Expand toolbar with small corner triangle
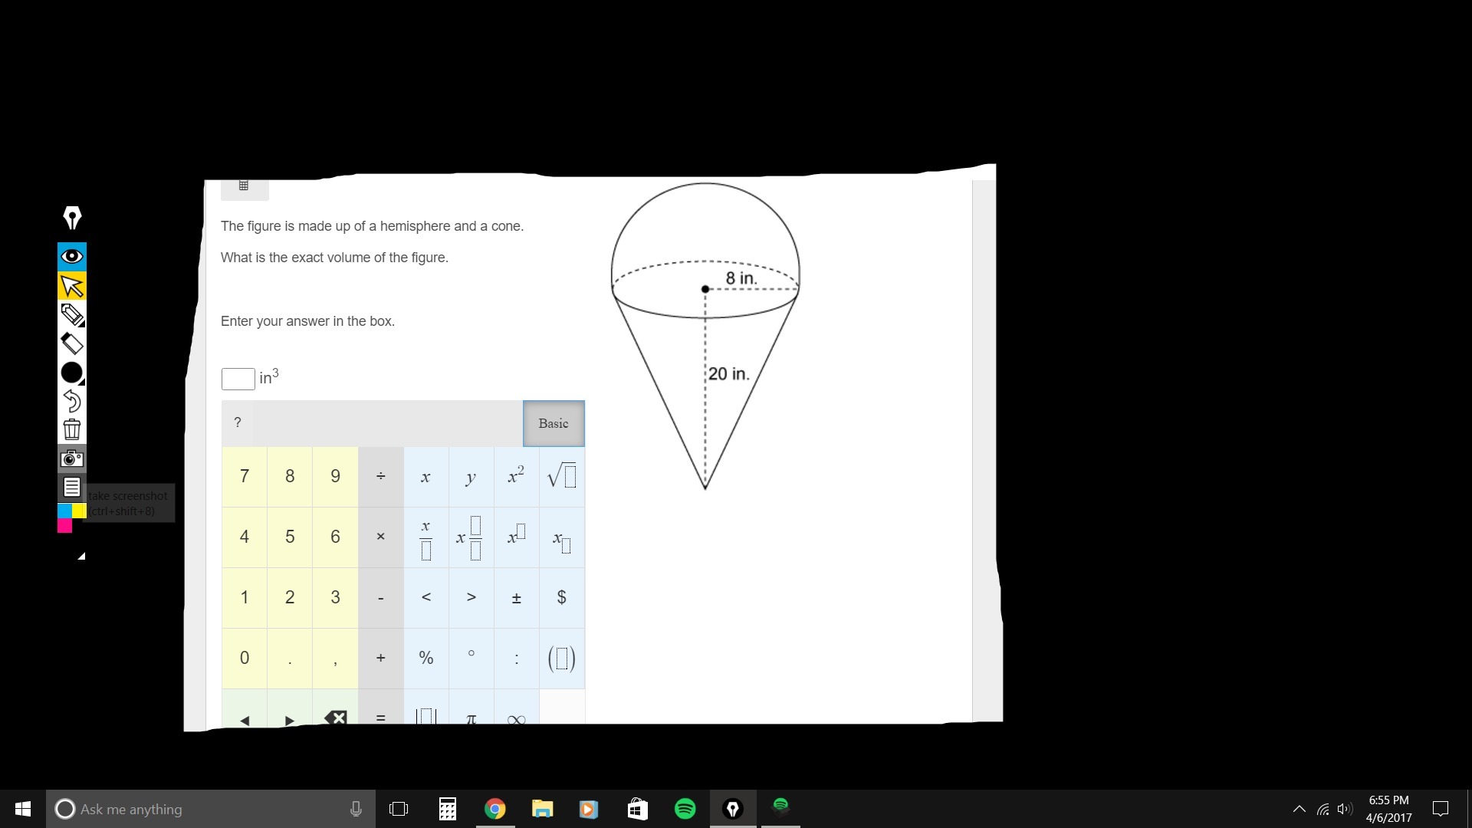The height and width of the screenshot is (828, 1472). coord(81,557)
